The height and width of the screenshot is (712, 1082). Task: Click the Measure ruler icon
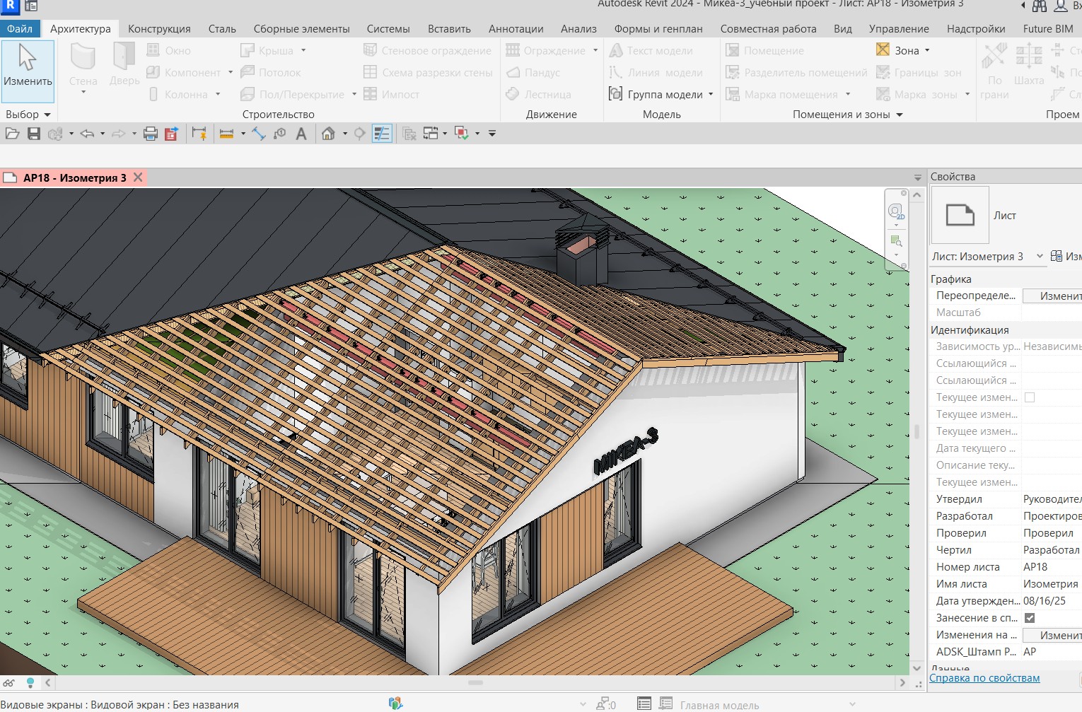click(x=226, y=134)
